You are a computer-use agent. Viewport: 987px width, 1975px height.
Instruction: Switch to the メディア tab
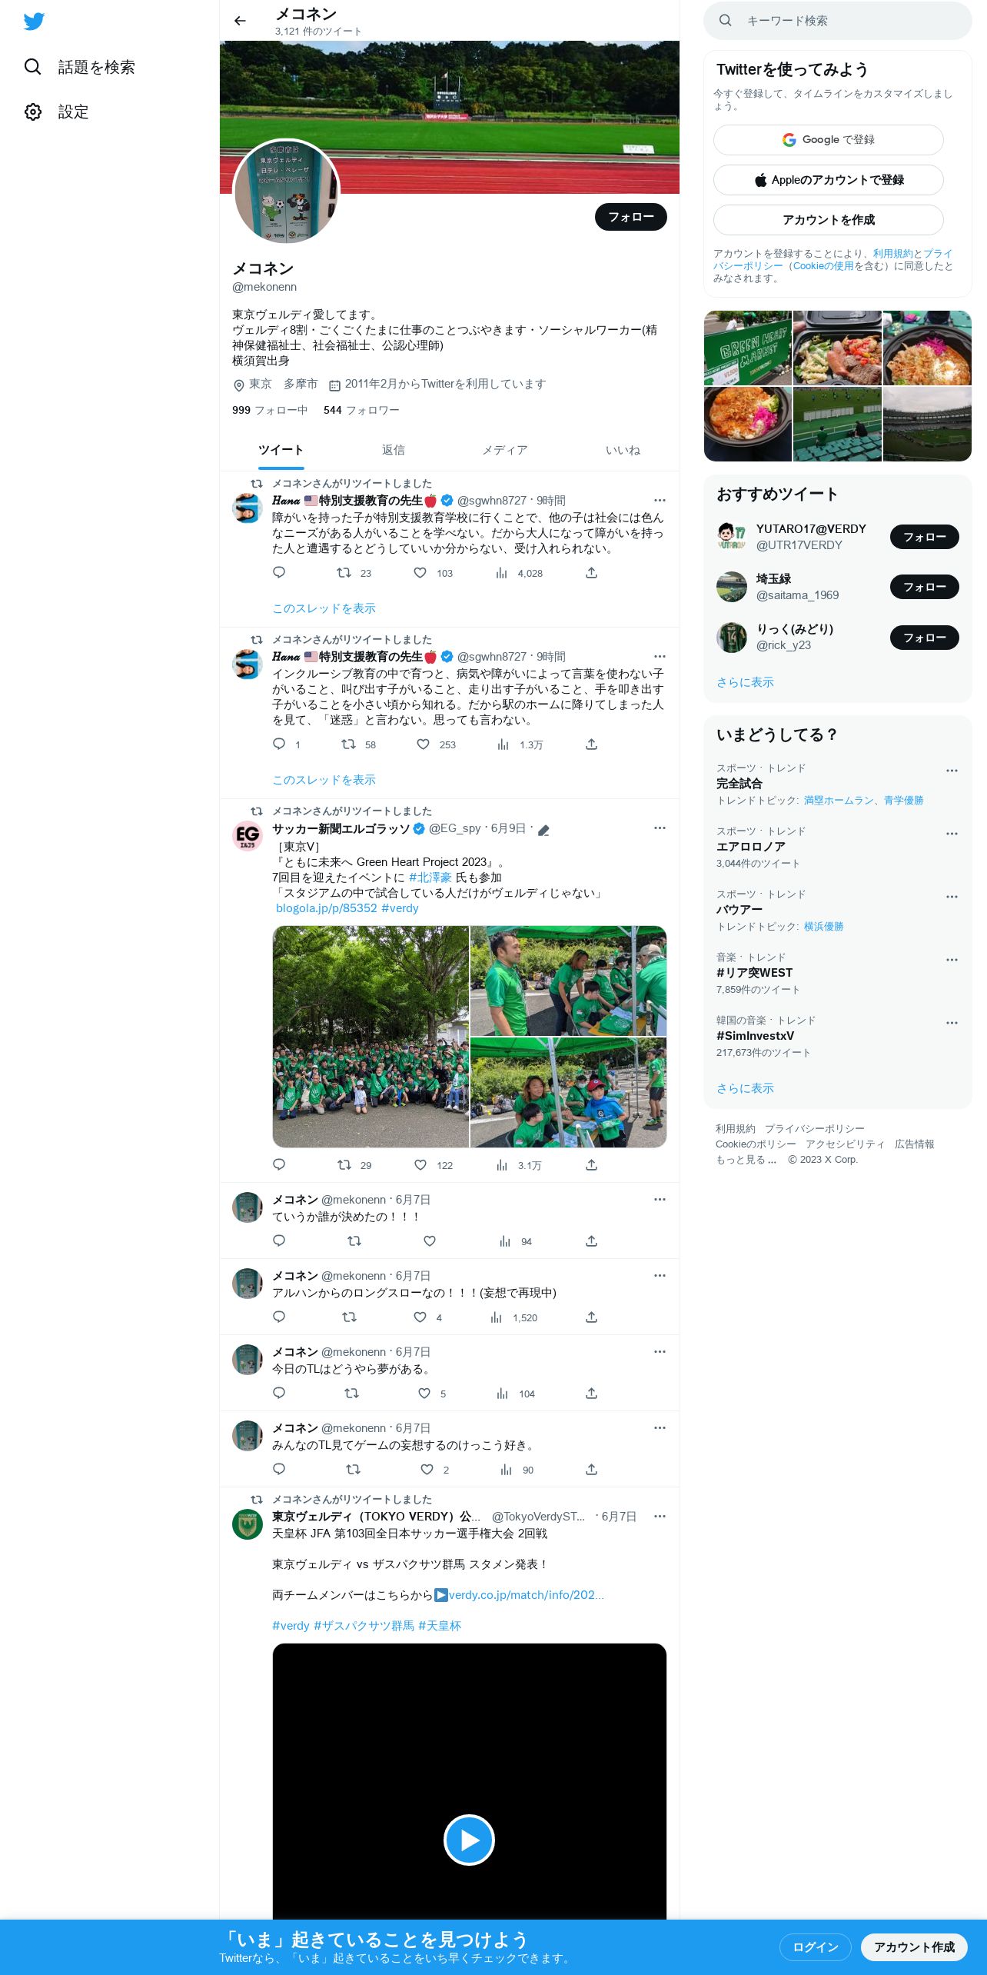505,450
